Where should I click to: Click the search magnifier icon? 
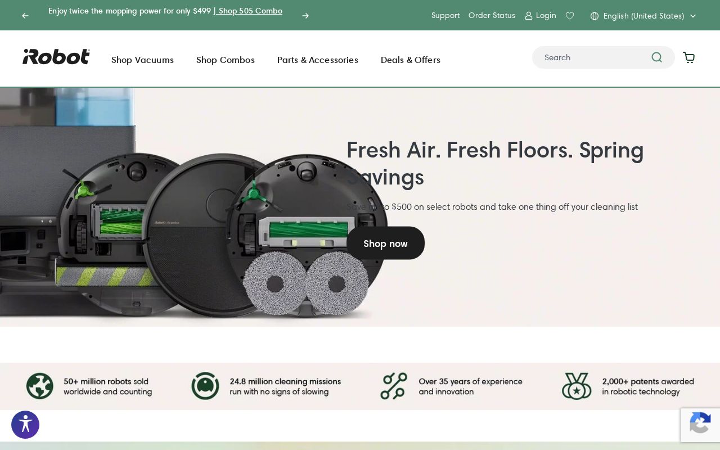(656, 57)
